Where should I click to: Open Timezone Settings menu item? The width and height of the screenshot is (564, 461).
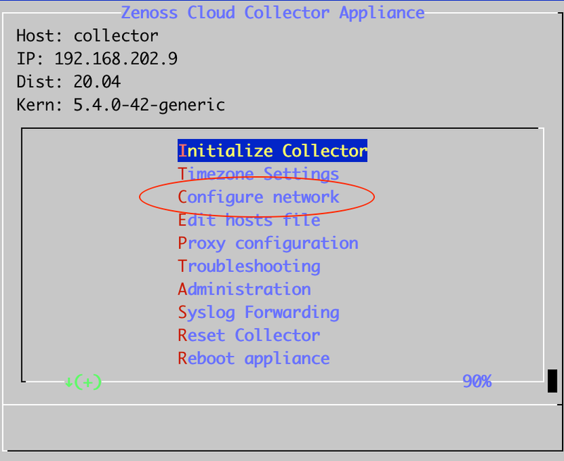[258, 174]
